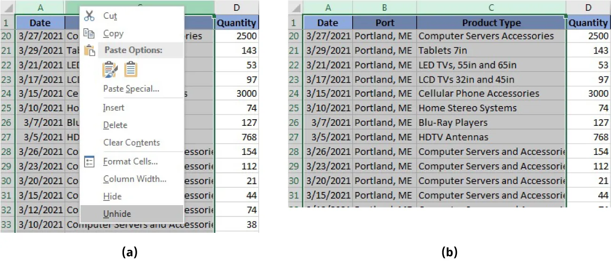Viewport: 611px width, 261px height.
Task: Click the Paste Options clipboard icon
Action: click(89, 50)
